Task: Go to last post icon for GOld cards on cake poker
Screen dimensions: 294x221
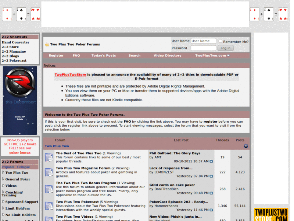Action: pos(211,193)
